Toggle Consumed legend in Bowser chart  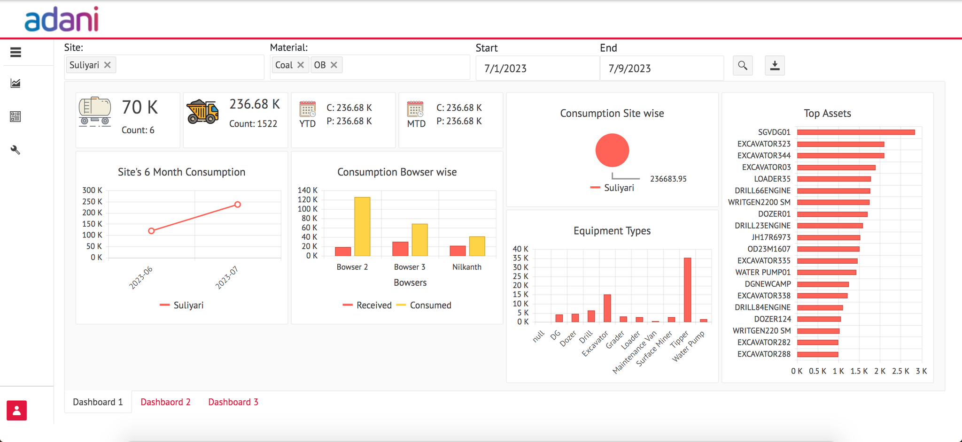(x=424, y=305)
